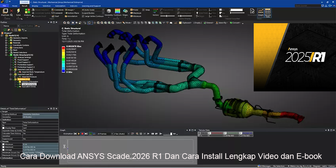The image size is (336, 168).
Task: Switch to the Home ribbon tab
Action: point(15,6)
